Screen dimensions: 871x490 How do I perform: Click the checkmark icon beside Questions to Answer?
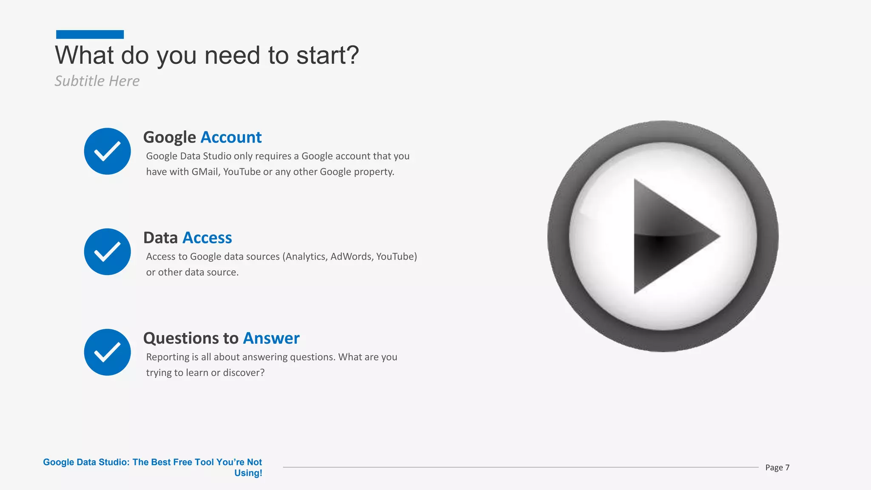pos(107,352)
